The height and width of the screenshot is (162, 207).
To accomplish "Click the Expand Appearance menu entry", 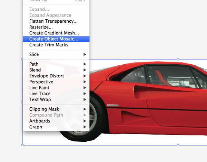I will coord(50,15).
